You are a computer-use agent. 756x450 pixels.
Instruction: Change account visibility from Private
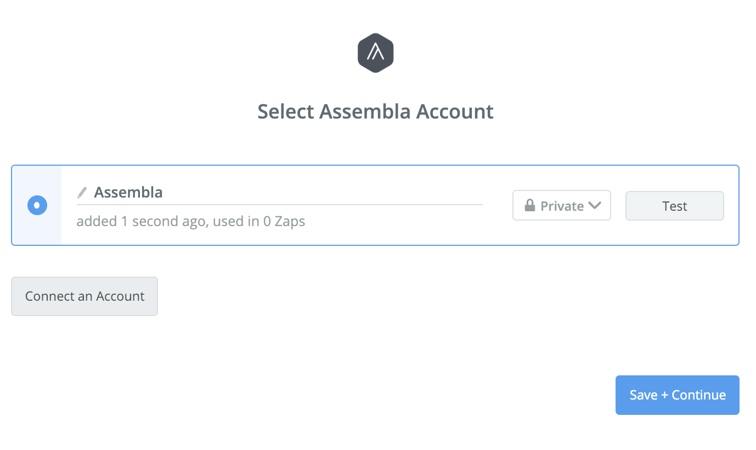[561, 205]
